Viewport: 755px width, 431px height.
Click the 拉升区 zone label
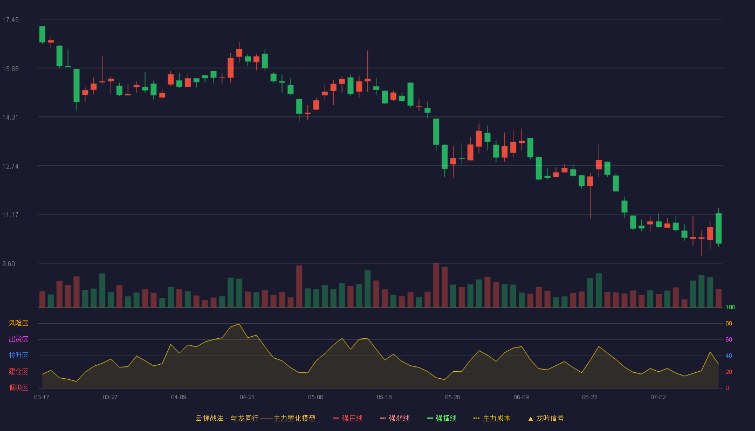pos(18,356)
